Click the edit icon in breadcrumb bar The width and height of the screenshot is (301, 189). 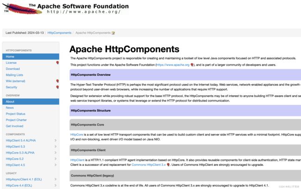tap(113, 33)
